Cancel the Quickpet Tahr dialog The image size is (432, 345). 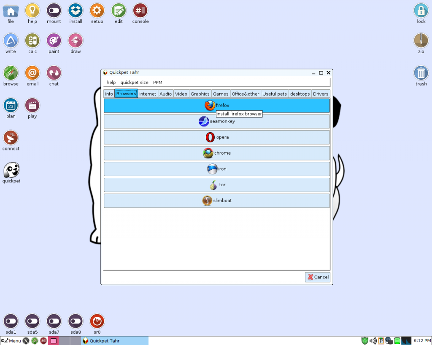(318, 277)
